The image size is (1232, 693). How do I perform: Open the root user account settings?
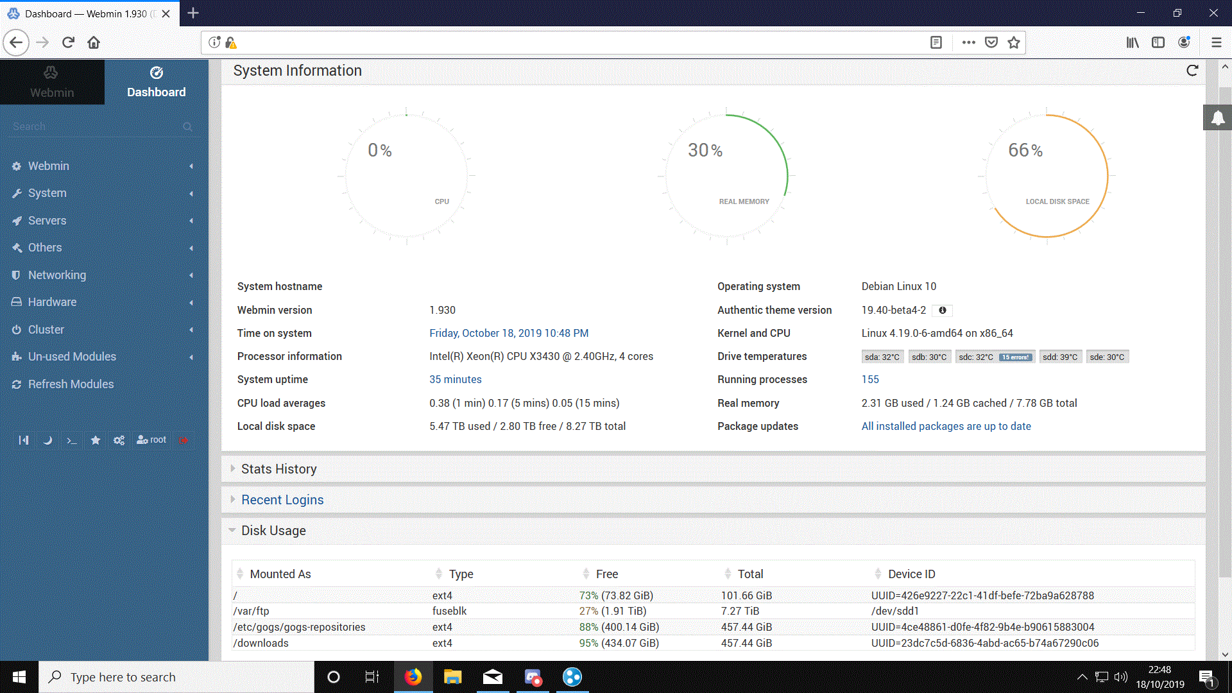click(x=151, y=440)
